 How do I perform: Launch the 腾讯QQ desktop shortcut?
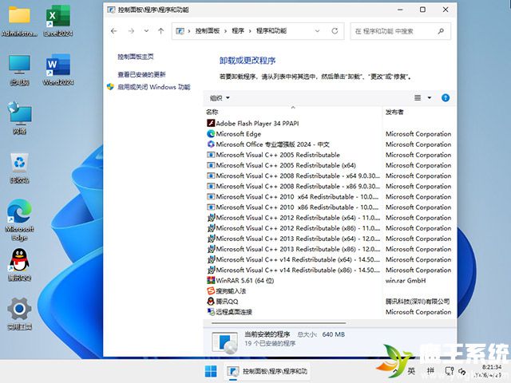[x=19, y=265]
